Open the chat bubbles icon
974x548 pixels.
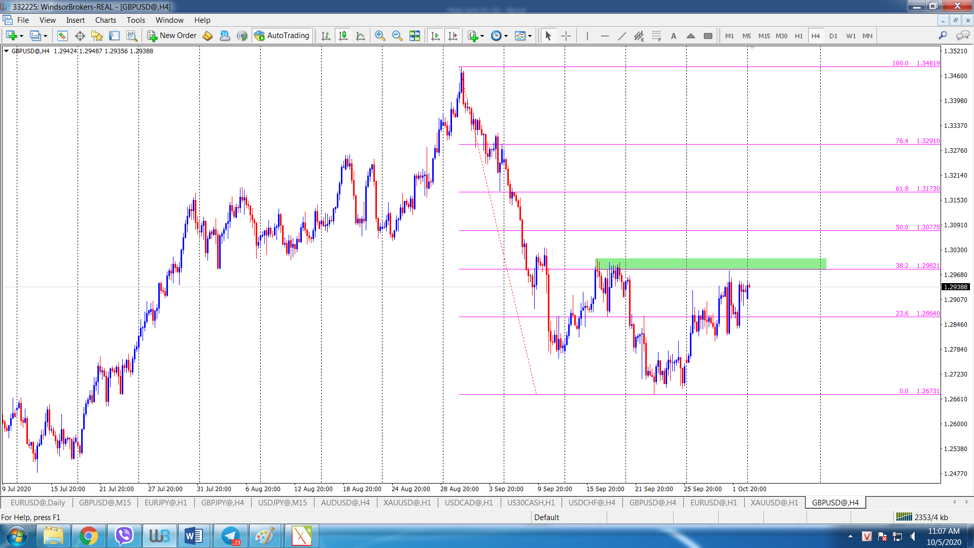[962, 35]
